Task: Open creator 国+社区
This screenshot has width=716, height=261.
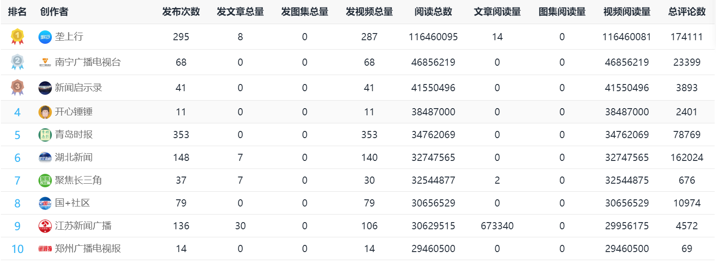Action: 72,203
